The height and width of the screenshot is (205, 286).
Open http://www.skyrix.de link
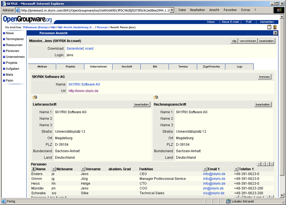click(x=83, y=91)
